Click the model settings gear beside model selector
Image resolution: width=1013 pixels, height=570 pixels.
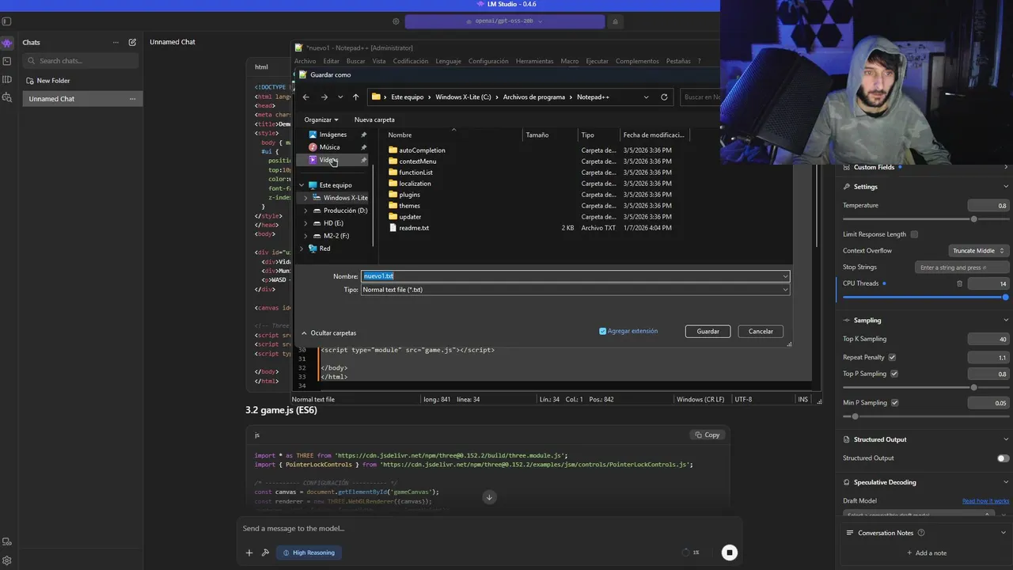(x=396, y=21)
